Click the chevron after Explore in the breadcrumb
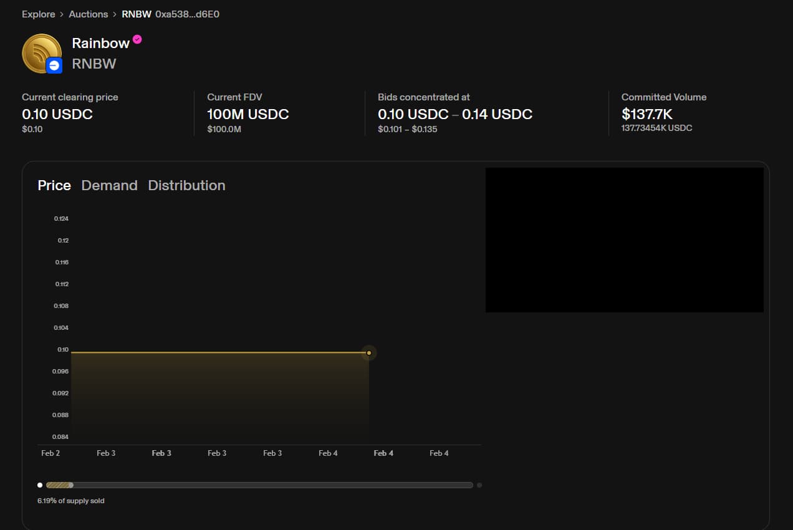The height and width of the screenshot is (530, 793). click(x=62, y=14)
